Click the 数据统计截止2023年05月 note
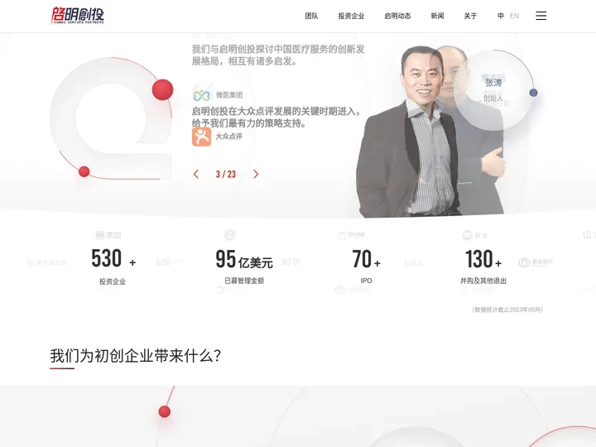596x447 pixels. tap(507, 310)
